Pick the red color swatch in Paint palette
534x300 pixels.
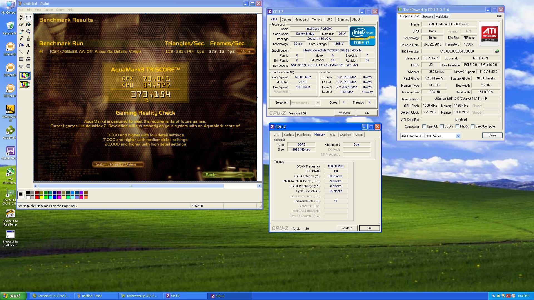(x=37, y=197)
